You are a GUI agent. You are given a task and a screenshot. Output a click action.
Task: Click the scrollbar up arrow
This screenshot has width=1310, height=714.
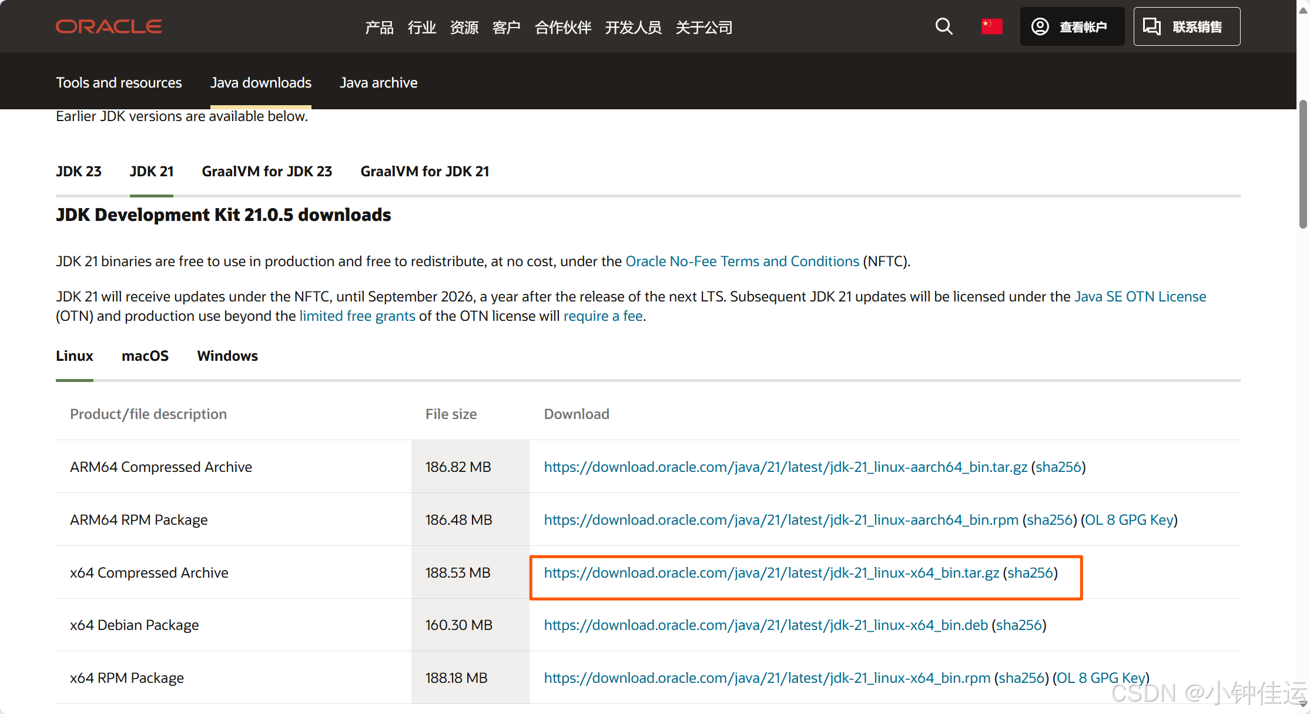(1303, 11)
